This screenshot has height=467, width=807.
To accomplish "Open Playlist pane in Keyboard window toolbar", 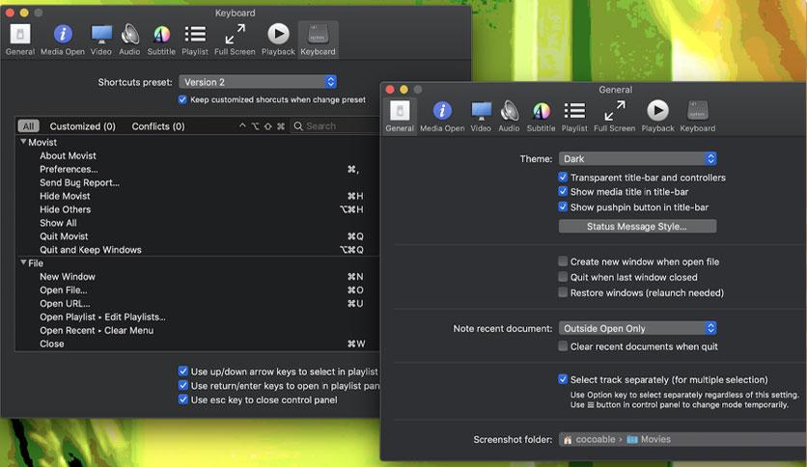I will (195, 40).
